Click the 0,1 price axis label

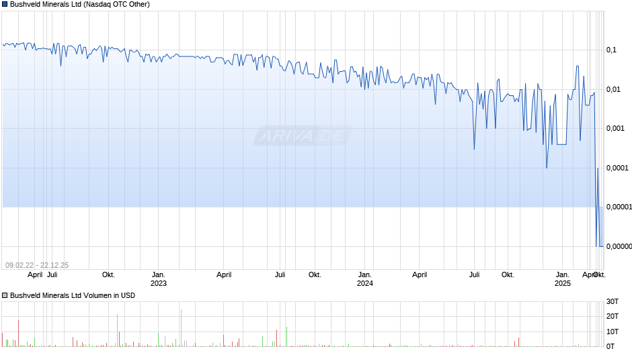[611, 50]
